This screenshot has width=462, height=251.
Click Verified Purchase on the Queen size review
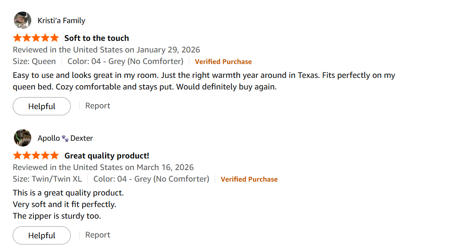pos(223,62)
